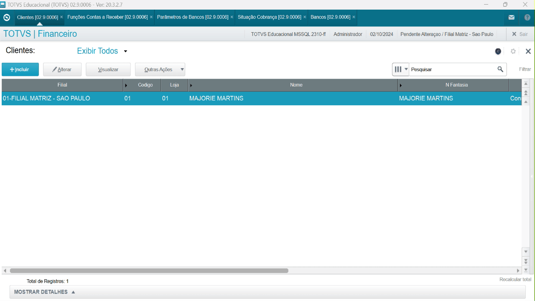The height and width of the screenshot is (301, 535).
Task: Click the Sair exit button
Action: pos(520,34)
